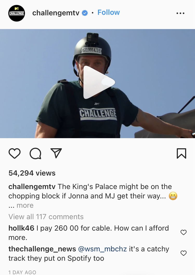View all 117 comments

[x=46, y=217]
